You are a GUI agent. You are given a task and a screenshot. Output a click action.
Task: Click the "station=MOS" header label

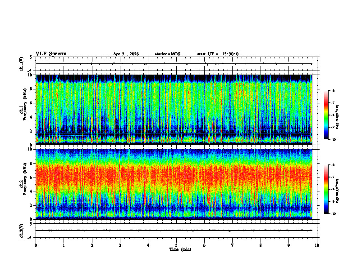click(168, 54)
